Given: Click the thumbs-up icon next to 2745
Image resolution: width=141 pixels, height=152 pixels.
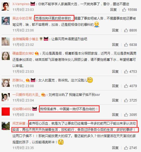Looking at the screenshot, I should coord(126,148).
